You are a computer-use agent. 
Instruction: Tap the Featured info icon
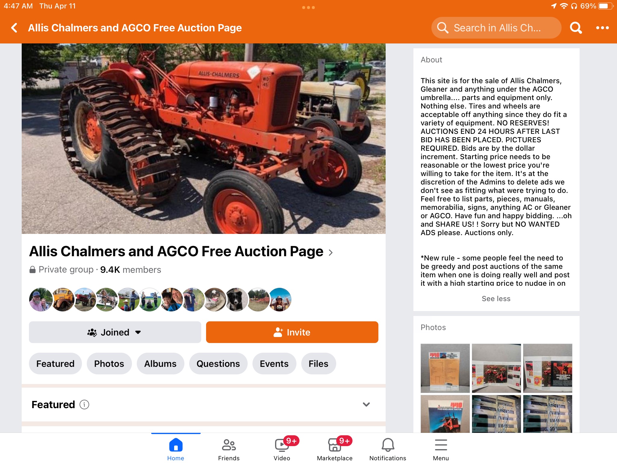point(84,405)
